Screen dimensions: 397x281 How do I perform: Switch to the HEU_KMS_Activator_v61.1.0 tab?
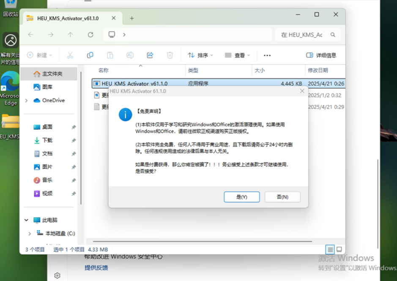(x=68, y=18)
